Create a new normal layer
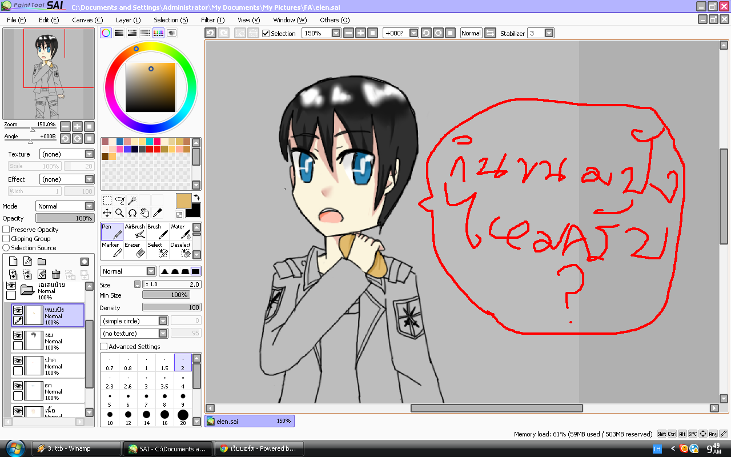Screen dimensions: 731x457 pyautogui.click(x=13, y=262)
